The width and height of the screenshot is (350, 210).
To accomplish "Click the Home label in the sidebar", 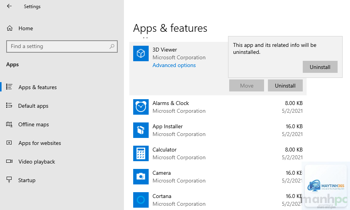I will (x=26, y=28).
